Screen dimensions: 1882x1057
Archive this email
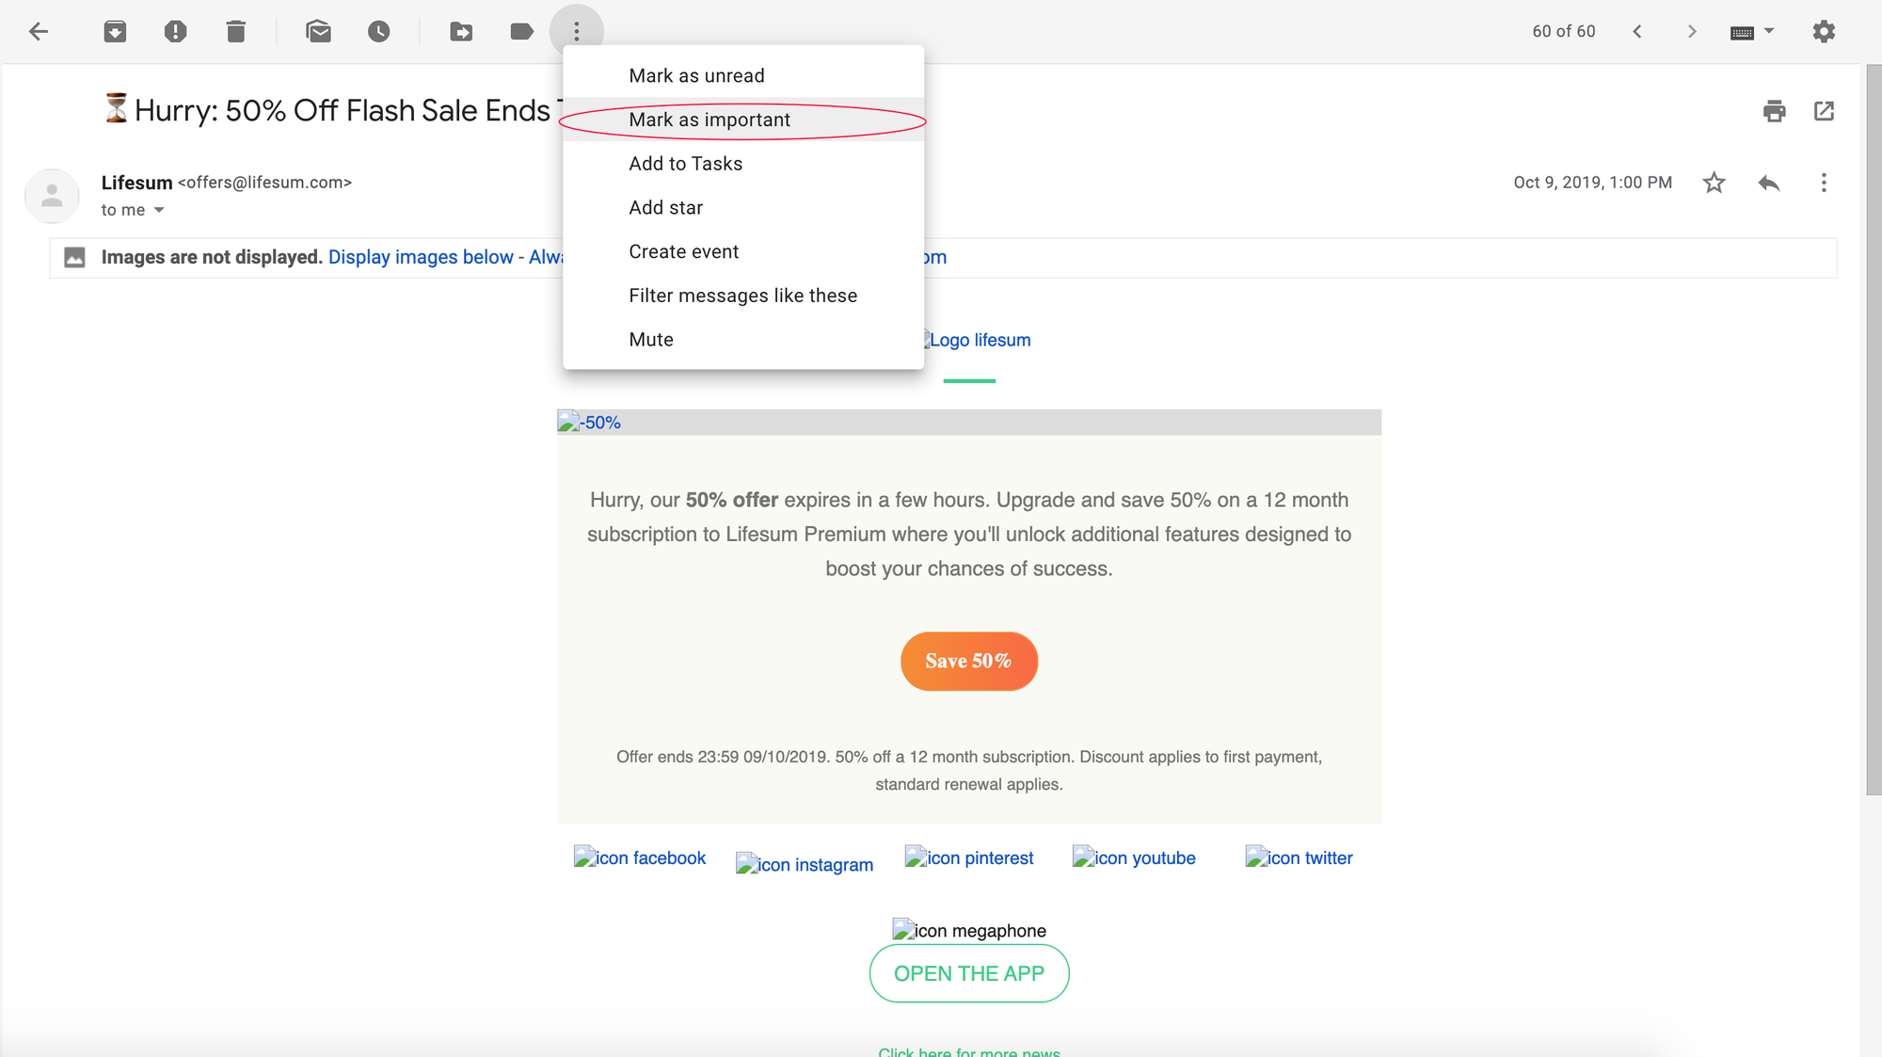tap(115, 32)
